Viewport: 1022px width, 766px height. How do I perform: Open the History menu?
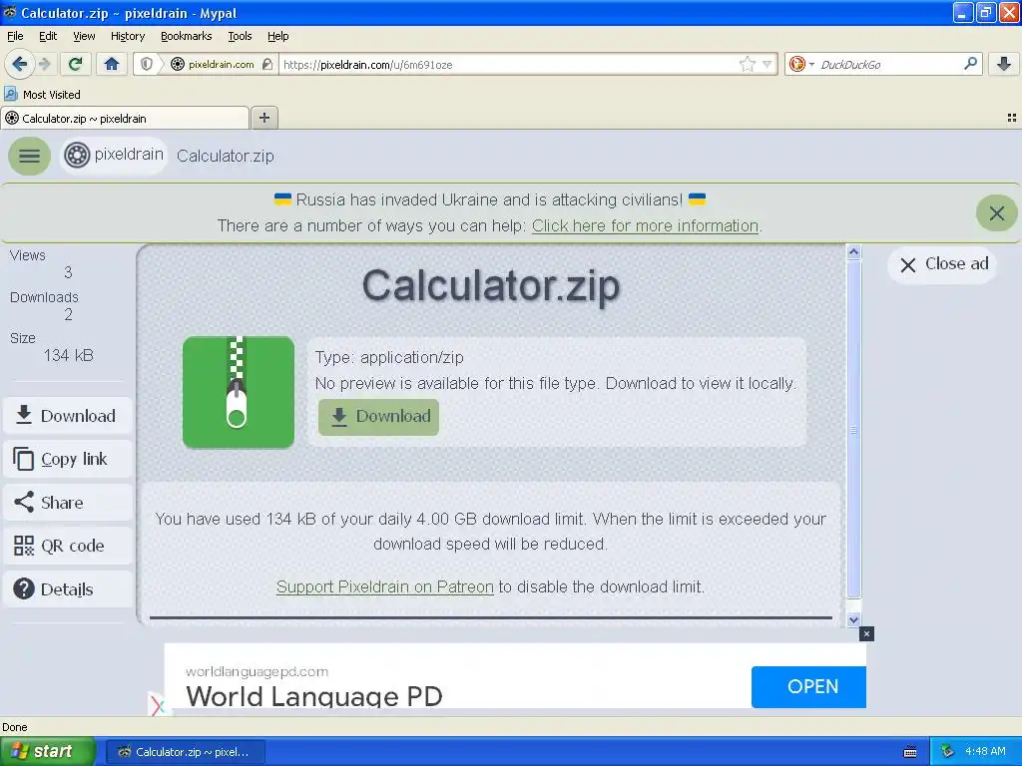tap(128, 36)
